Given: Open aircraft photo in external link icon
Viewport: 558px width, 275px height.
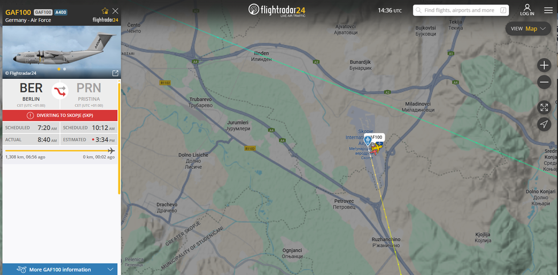Looking at the screenshot, I should [115, 73].
